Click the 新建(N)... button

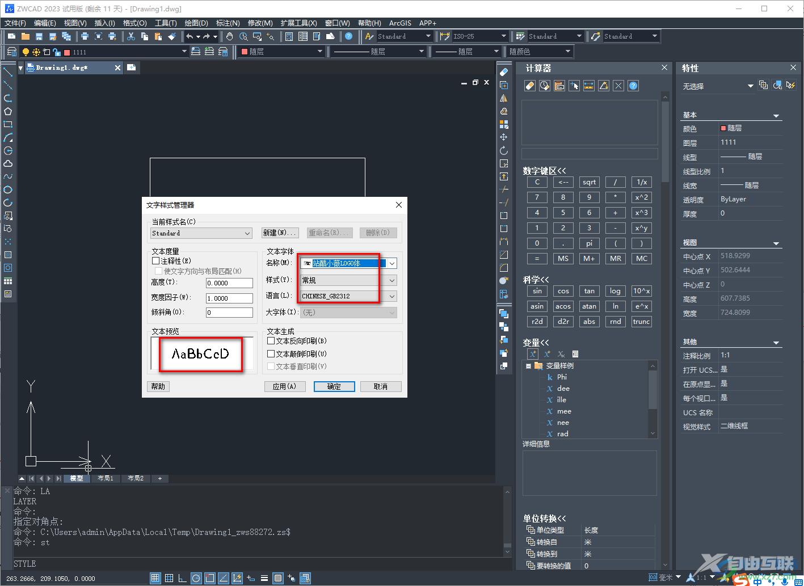pos(280,233)
